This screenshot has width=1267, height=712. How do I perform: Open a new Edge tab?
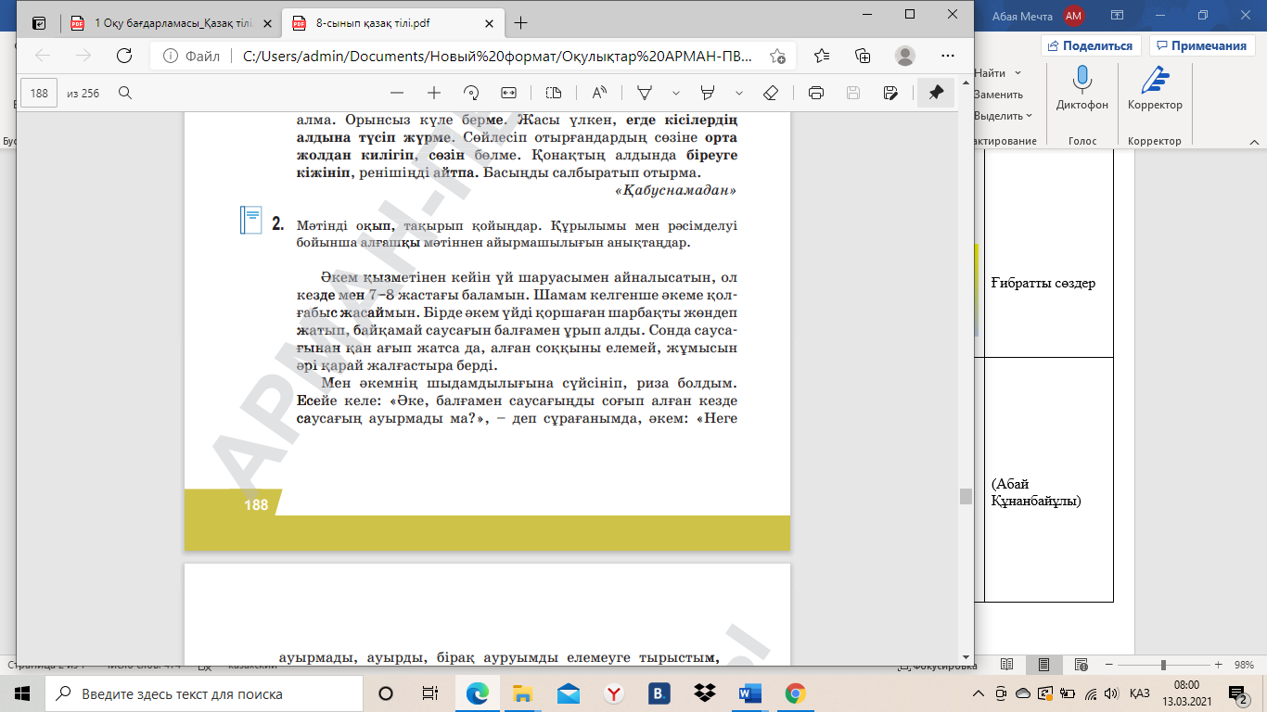[x=520, y=23]
